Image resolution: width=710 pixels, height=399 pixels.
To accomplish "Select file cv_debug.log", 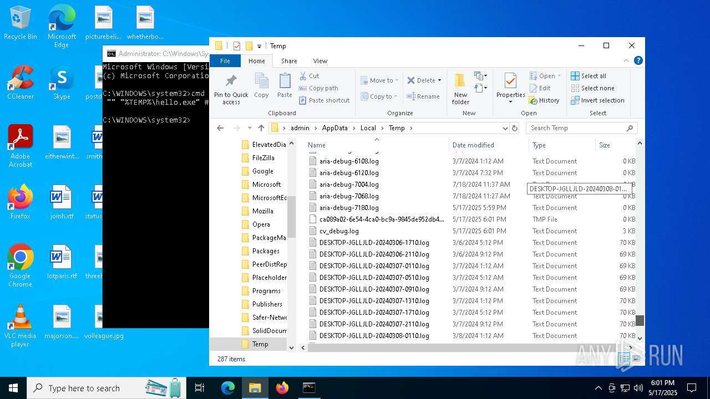I will coord(339,231).
